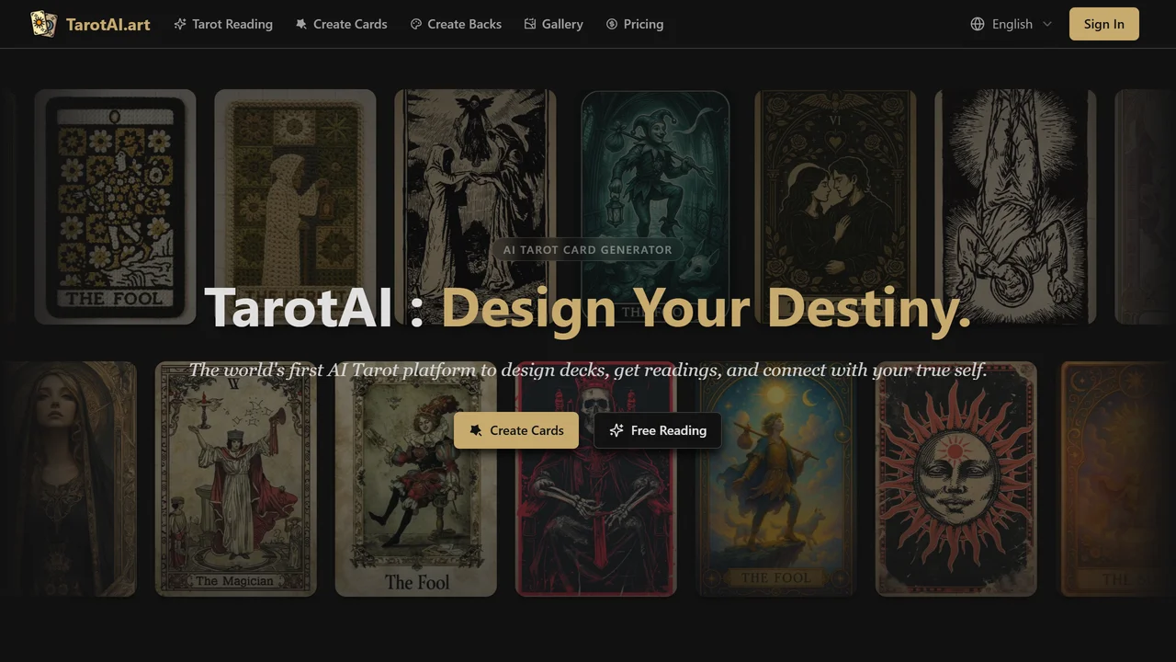Click the Free Reading button
The image size is (1176, 662).
(658, 430)
